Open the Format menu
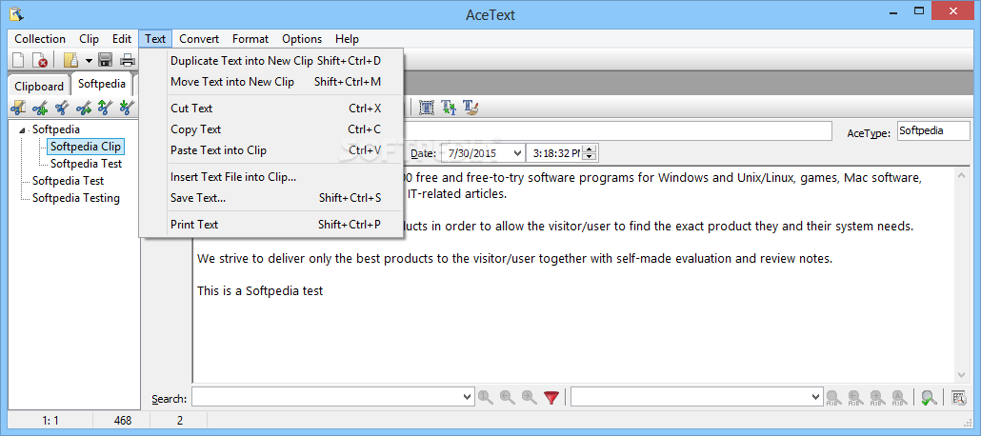981x436 pixels. click(x=250, y=39)
